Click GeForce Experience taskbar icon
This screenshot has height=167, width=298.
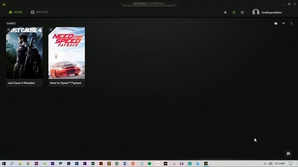pos(206,164)
